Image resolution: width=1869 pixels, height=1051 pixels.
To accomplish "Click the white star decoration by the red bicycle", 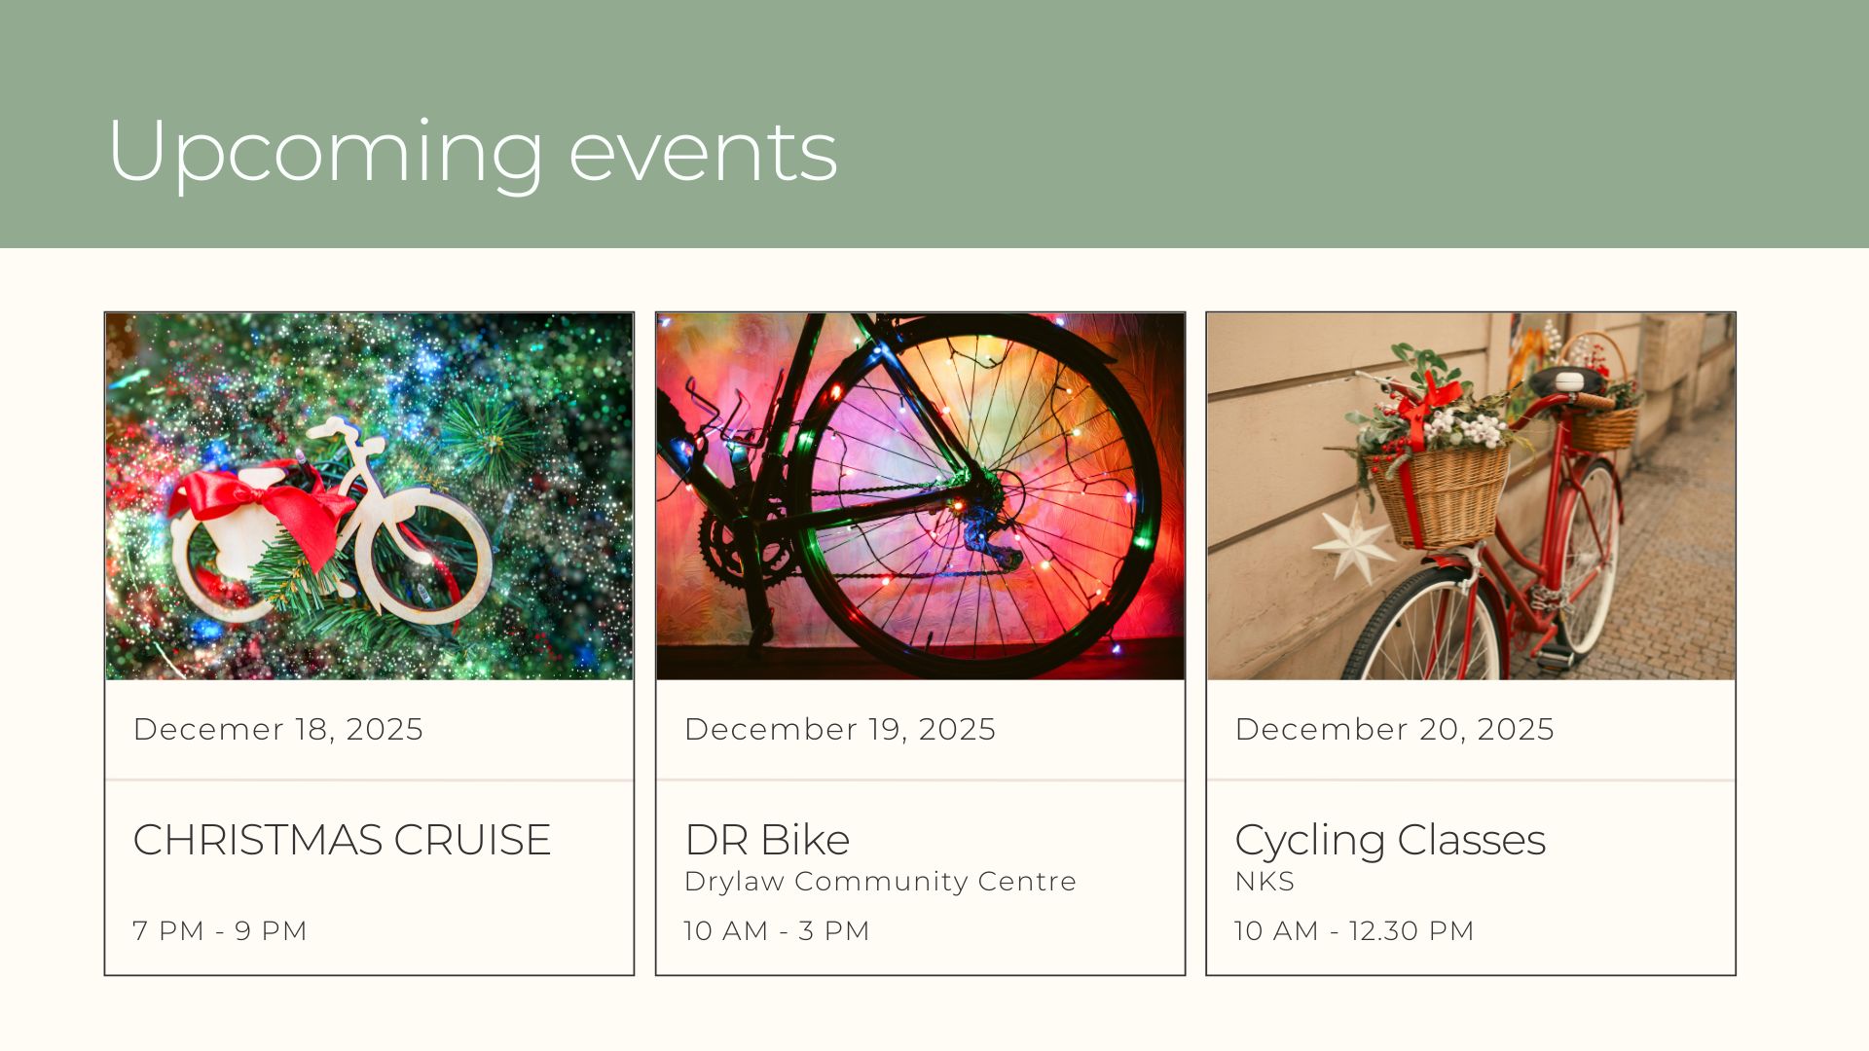I will (1354, 543).
